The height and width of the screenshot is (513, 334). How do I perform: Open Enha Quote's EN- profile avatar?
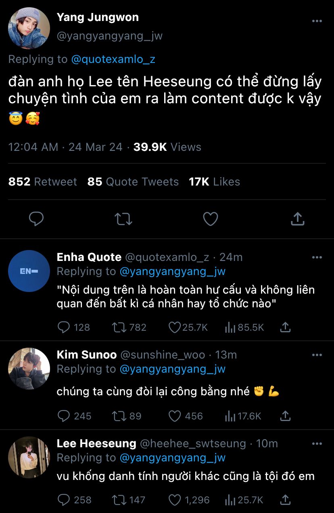[x=29, y=271]
